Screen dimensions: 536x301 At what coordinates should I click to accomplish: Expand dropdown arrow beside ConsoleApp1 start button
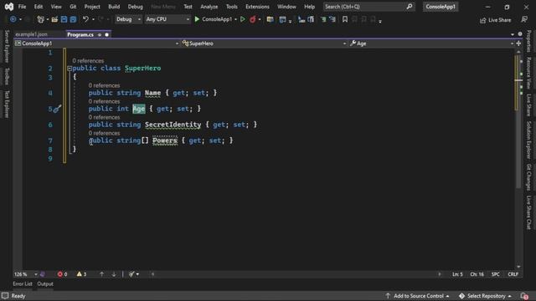(x=235, y=19)
